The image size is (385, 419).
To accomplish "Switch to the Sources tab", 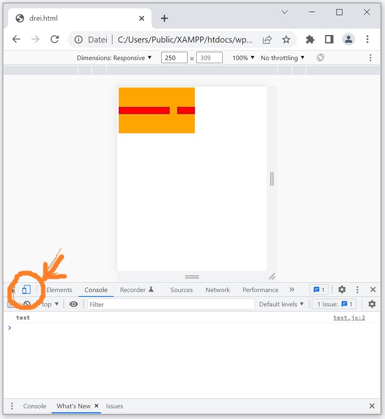I will (x=182, y=290).
